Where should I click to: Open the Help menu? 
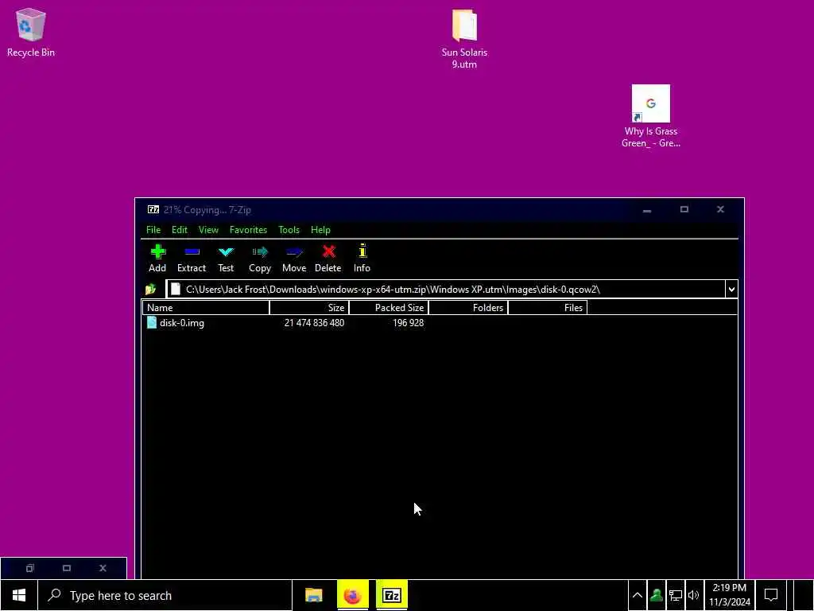(320, 230)
